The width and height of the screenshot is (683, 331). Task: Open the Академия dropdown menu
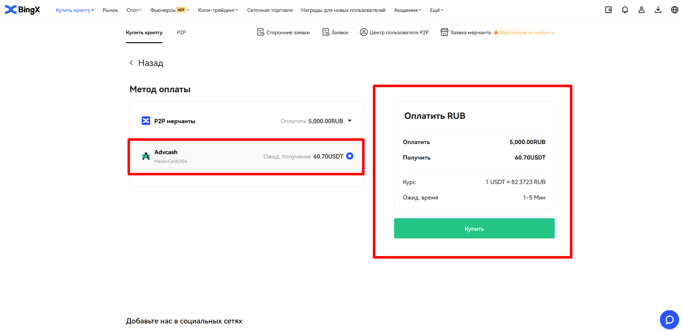(x=408, y=10)
